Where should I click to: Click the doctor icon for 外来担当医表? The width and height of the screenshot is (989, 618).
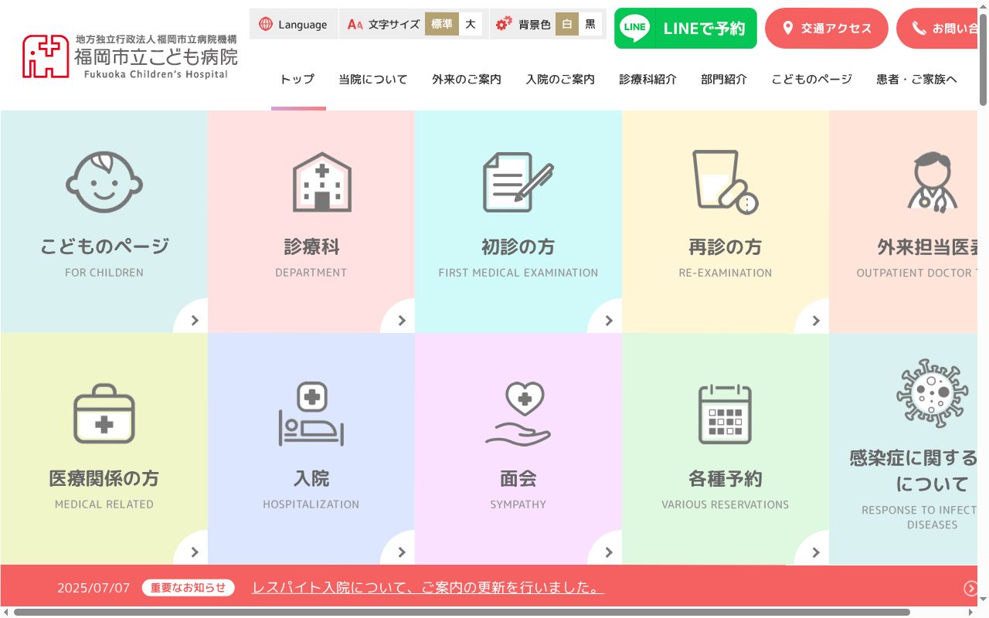click(932, 182)
